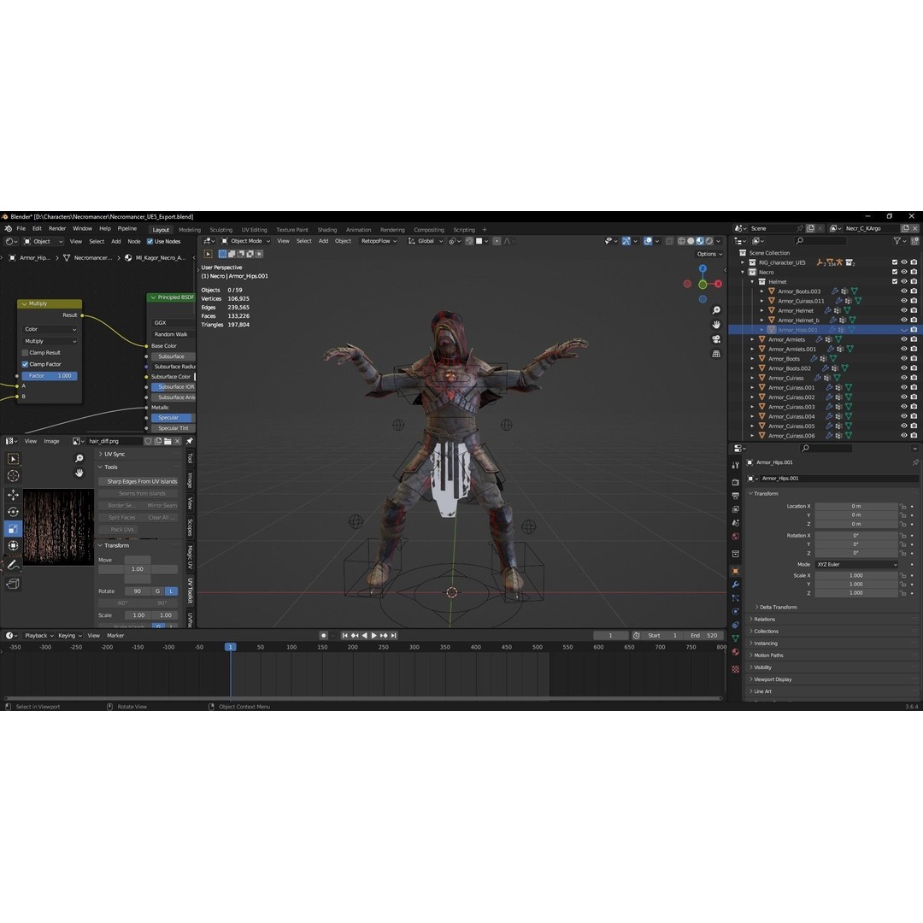923x923 pixels.
Task: Open the XYZ Euler rotation mode dropdown
Action: (x=857, y=565)
